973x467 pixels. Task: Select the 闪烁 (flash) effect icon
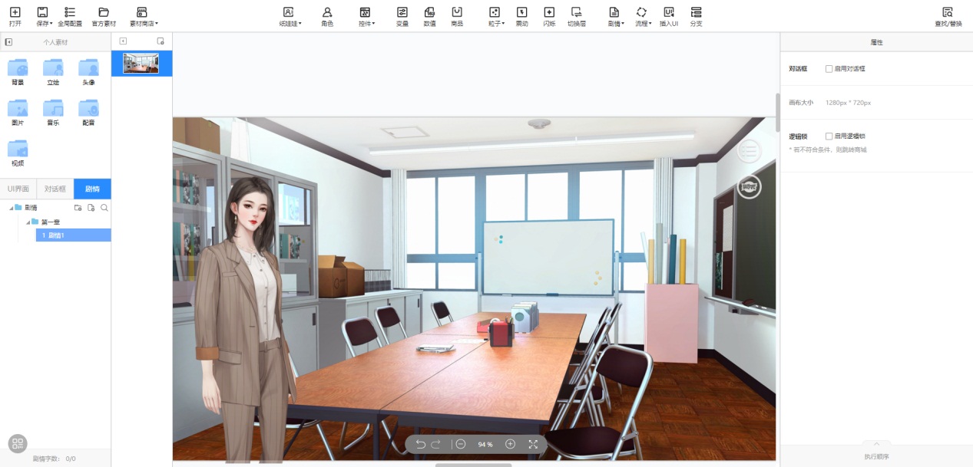[x=548, y=16]
